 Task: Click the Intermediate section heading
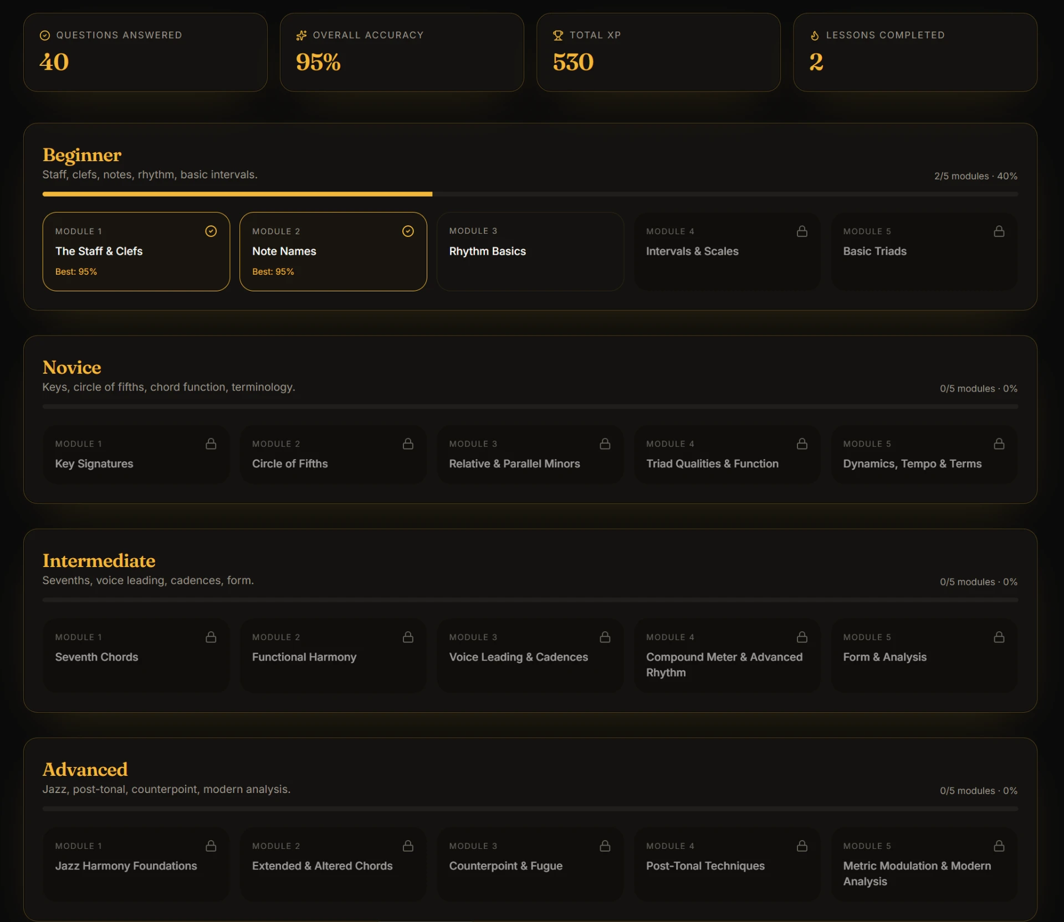pyautogui.click(x=99, y=561)
